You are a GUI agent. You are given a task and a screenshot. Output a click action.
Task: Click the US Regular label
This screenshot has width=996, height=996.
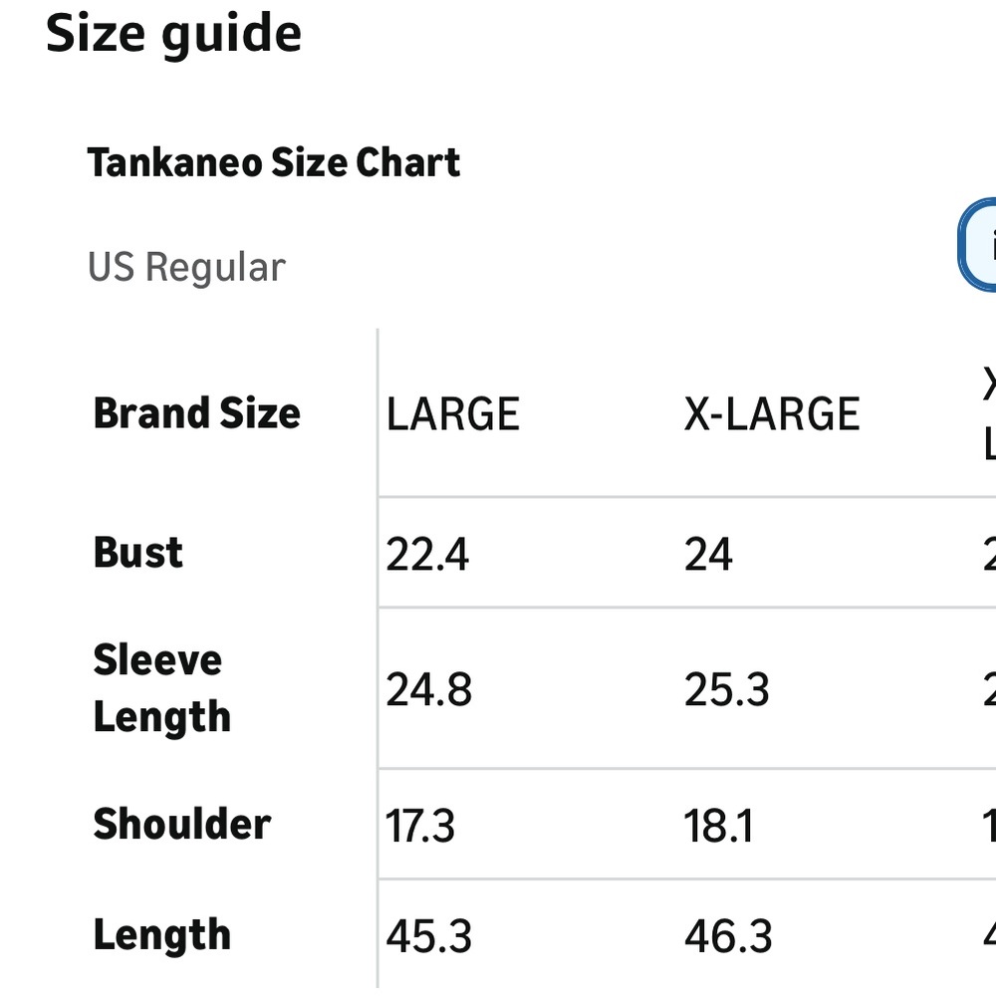(x=186, y=267)
